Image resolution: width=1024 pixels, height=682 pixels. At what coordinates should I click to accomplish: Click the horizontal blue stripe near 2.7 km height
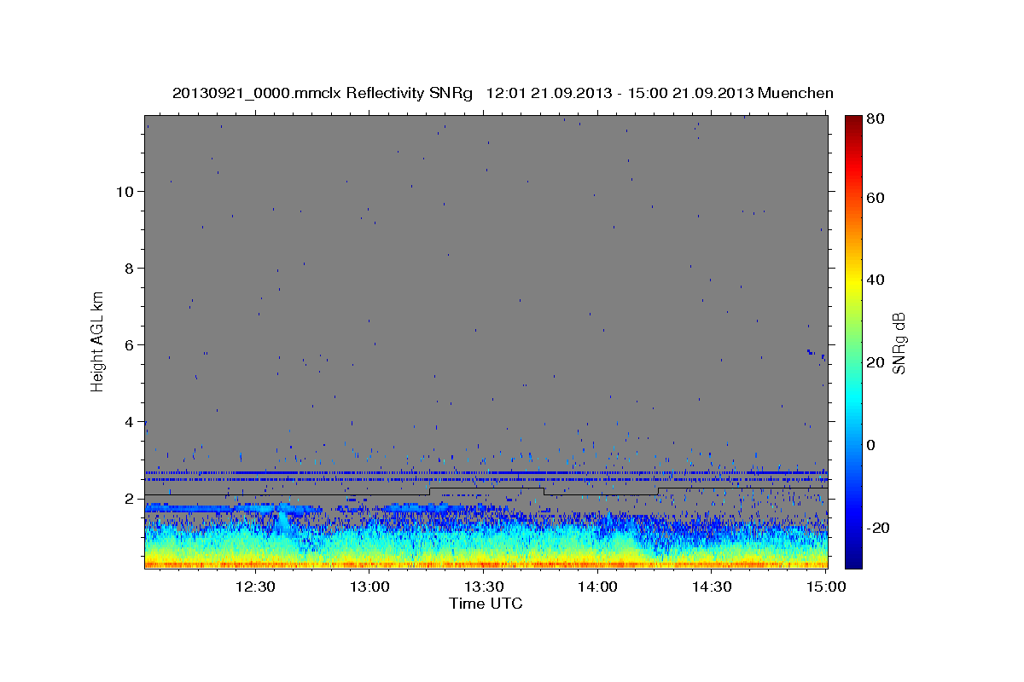(486, 472)
